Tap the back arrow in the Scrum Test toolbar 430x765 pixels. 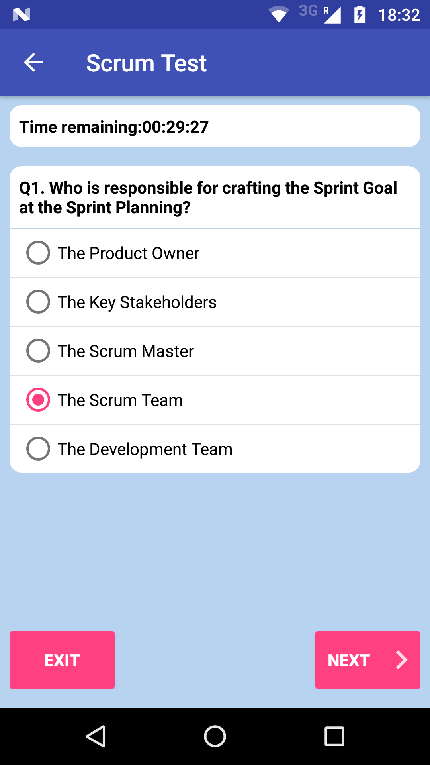coord(33,62)
